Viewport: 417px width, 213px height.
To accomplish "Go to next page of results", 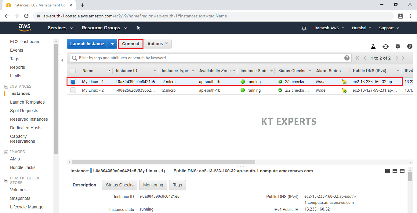I will (397, 58).
